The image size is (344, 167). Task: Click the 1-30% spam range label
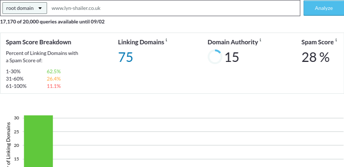click(13, 71)
